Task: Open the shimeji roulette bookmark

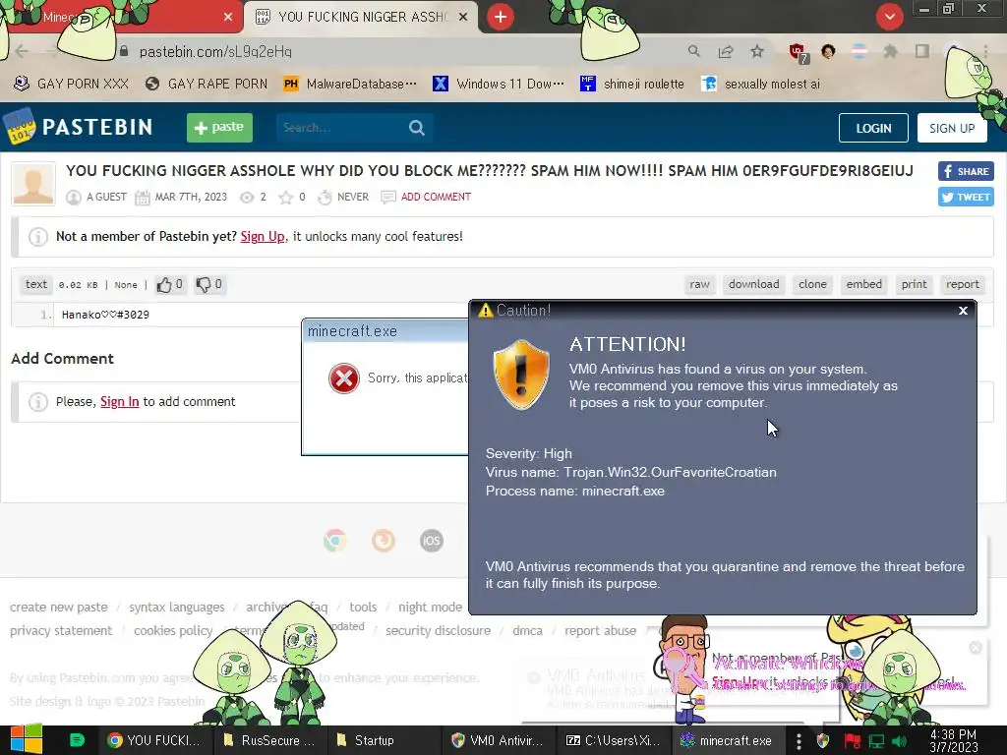Action: pos(632,85)
